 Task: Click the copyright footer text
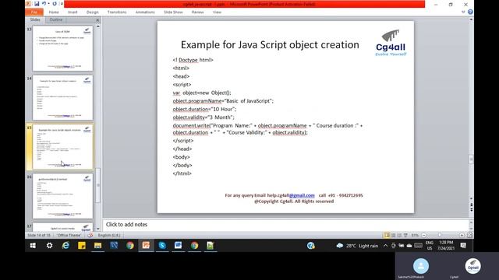click(294, 201)
